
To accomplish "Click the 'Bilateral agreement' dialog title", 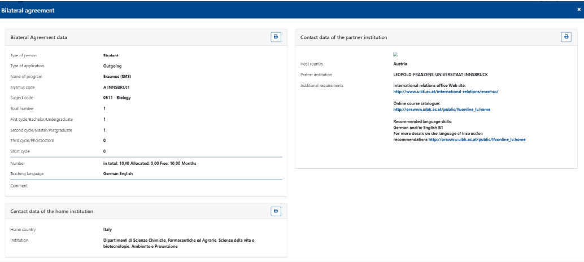I will [24, 10].
